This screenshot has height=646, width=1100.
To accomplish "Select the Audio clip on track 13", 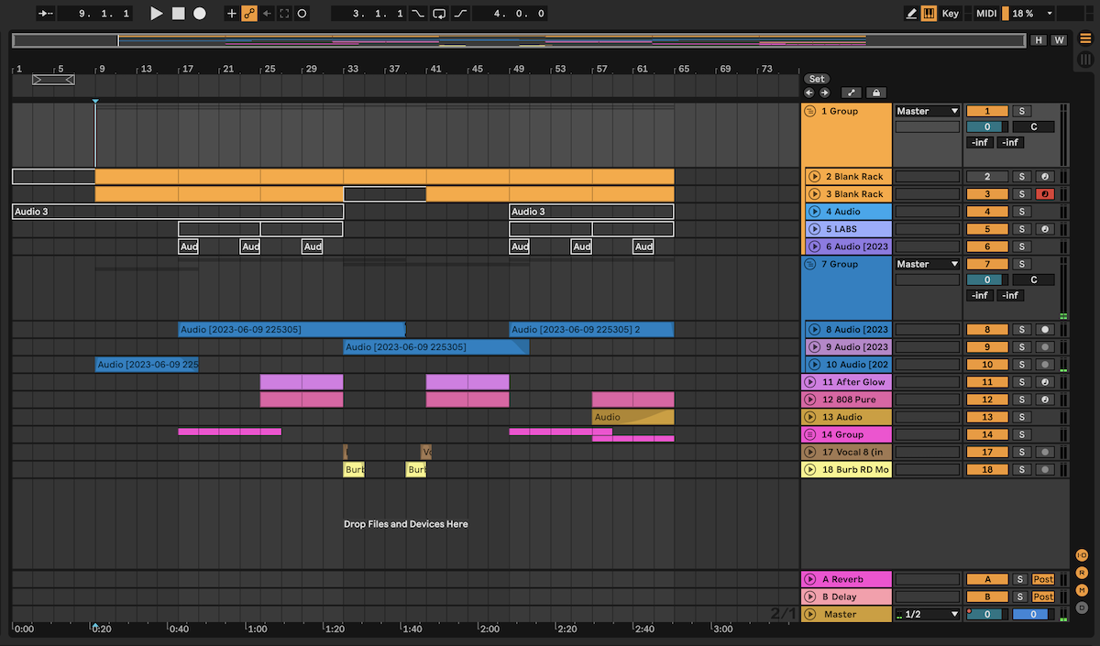I will pyautogui.click(x=632, y=417).
